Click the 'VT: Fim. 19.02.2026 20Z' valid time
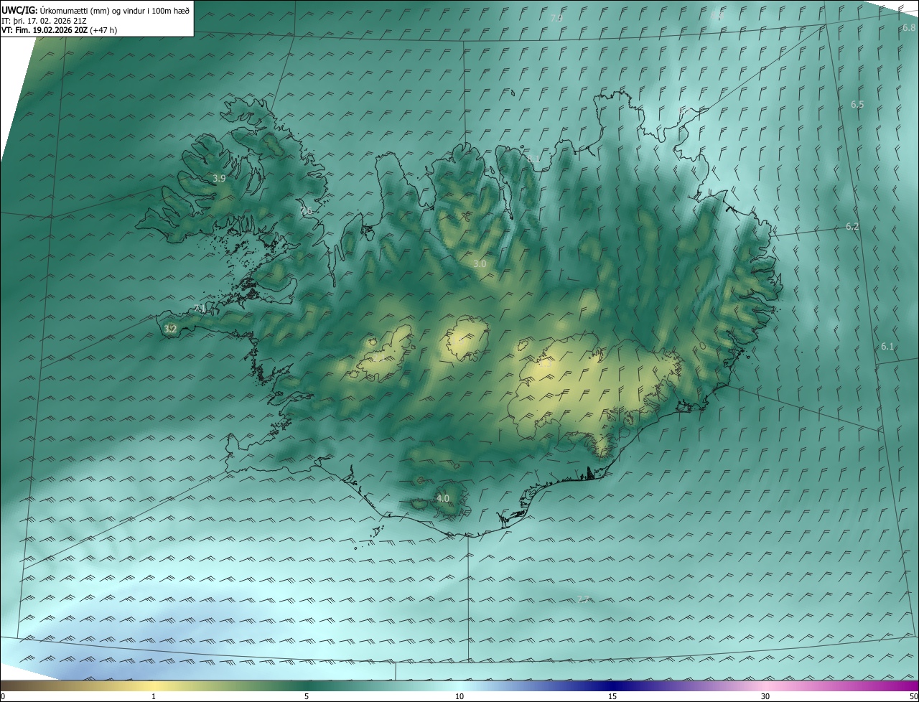Image resolution: width=919 pixels, height=702 pixels. (44, 30)
